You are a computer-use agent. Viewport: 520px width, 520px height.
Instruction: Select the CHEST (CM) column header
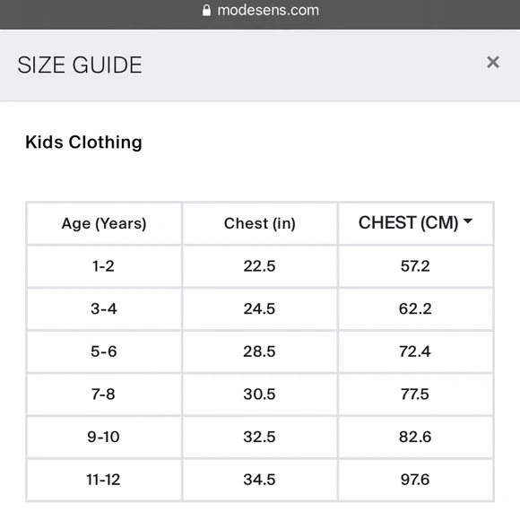pos(416,223)
